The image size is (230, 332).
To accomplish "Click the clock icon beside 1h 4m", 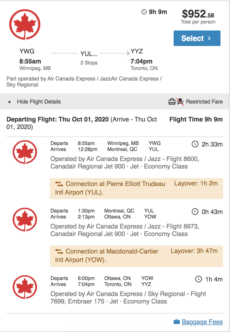I will click(199, 279).
